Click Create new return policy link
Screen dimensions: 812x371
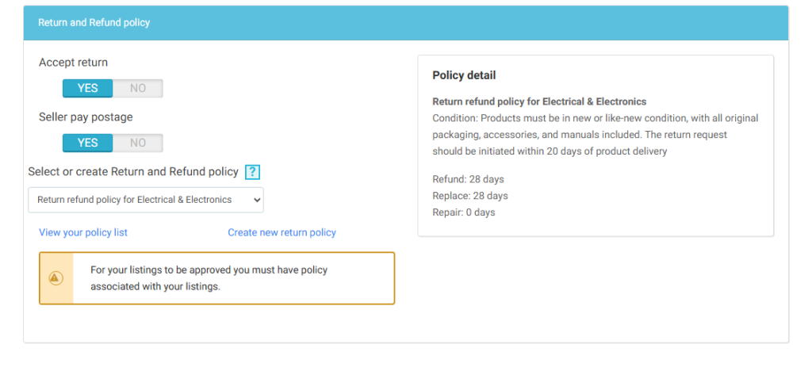click(282, 232)
